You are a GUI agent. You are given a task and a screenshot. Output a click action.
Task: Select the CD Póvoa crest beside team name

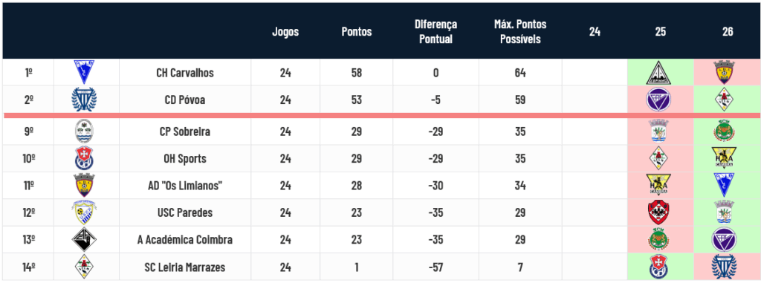coord(85,100)
